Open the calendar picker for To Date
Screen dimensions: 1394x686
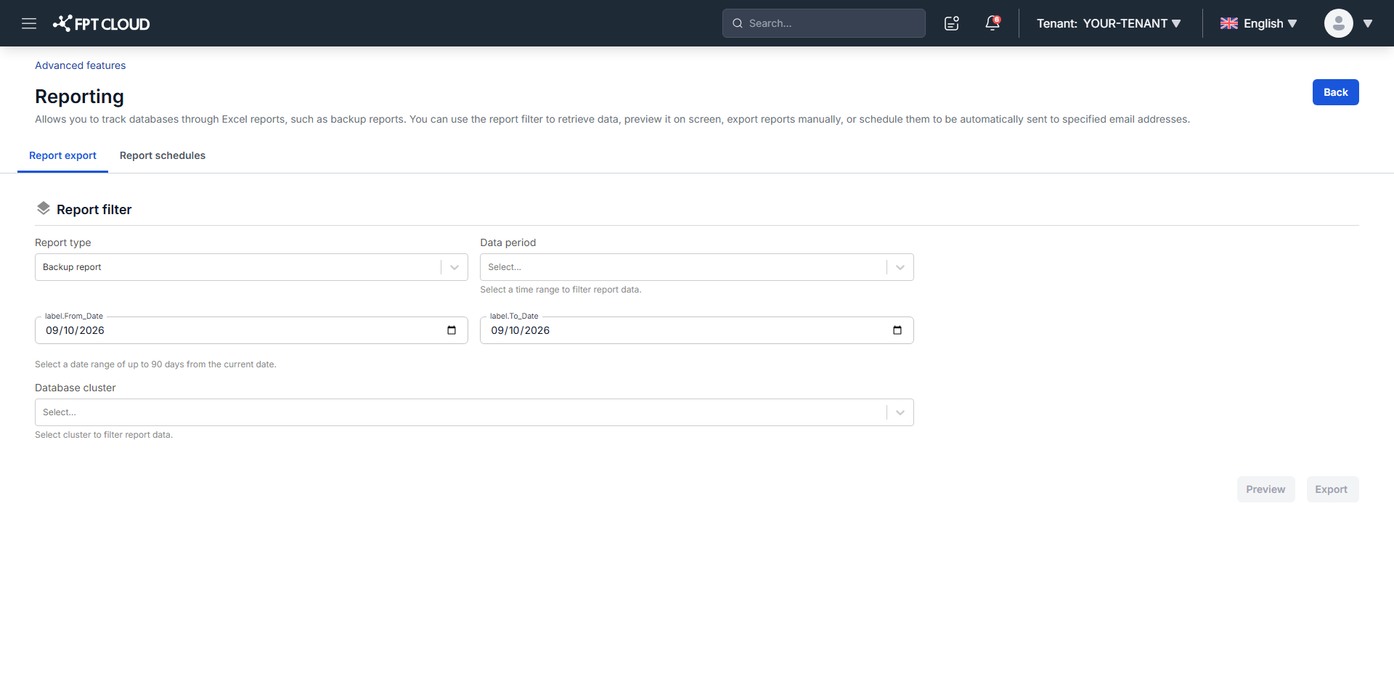click(x=897, y=330)
